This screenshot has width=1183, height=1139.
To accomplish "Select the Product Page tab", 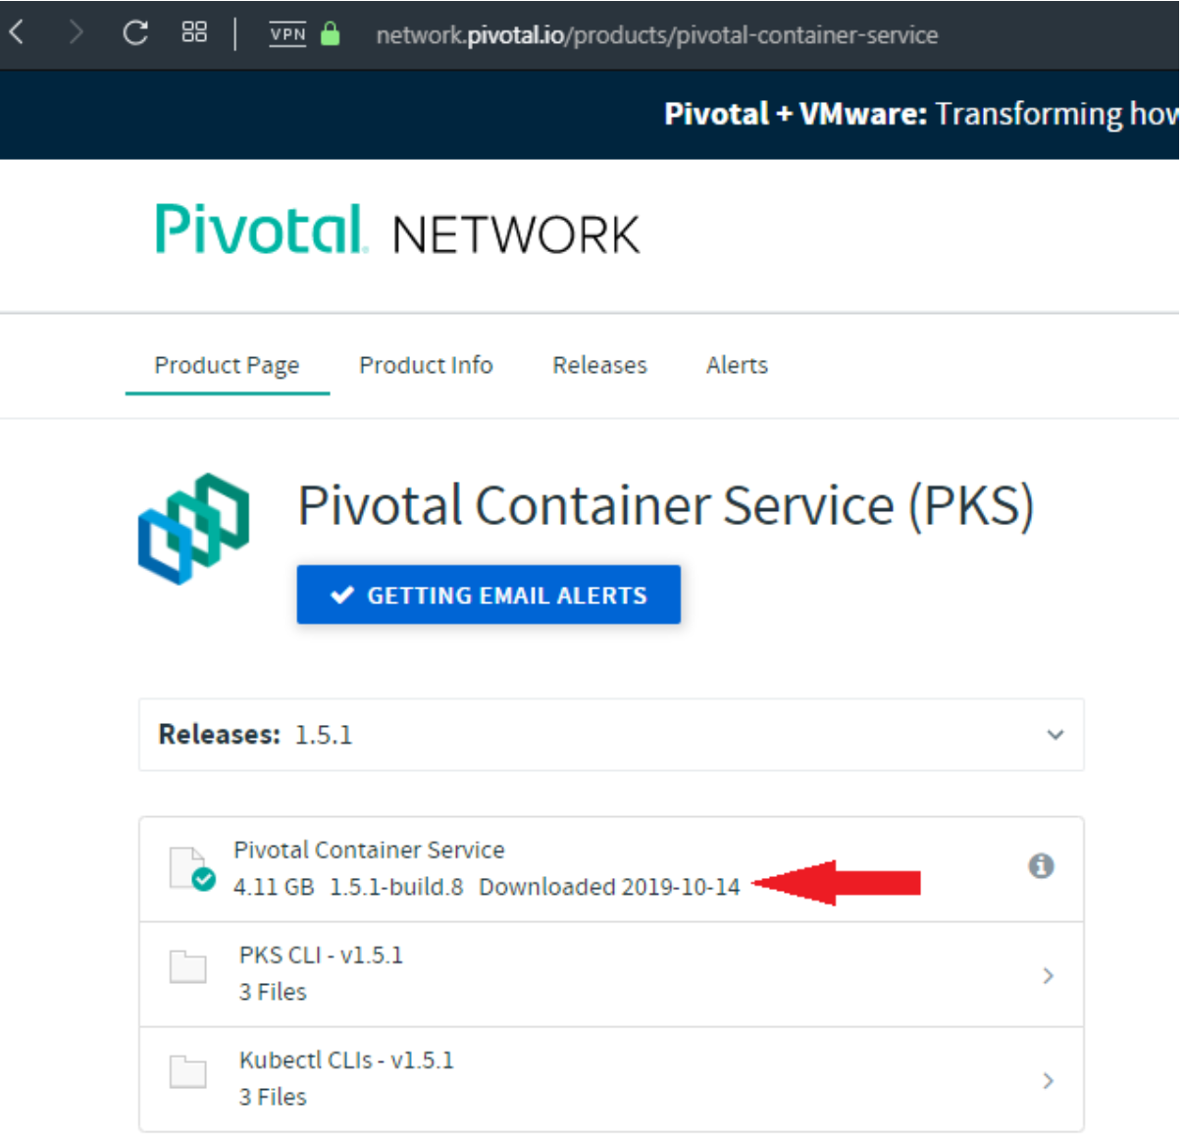I will [227, 365].
